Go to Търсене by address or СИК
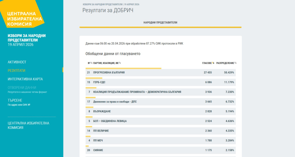The image size is (295, 157). pyautogui.click(x=15, y=100)
